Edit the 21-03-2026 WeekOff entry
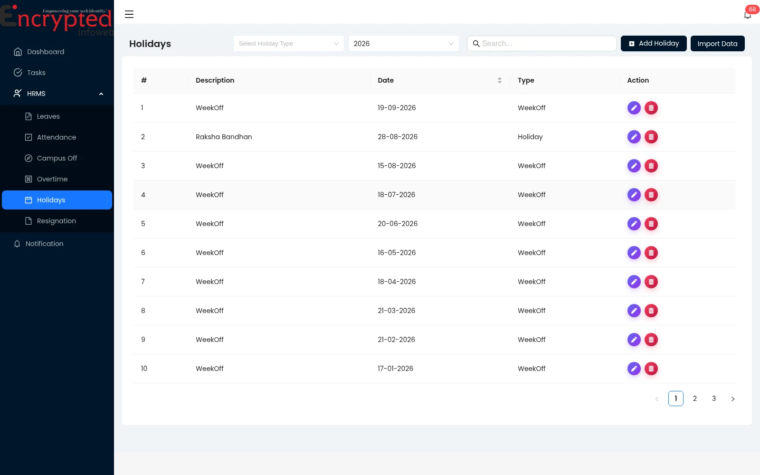 tap(634, 311)
